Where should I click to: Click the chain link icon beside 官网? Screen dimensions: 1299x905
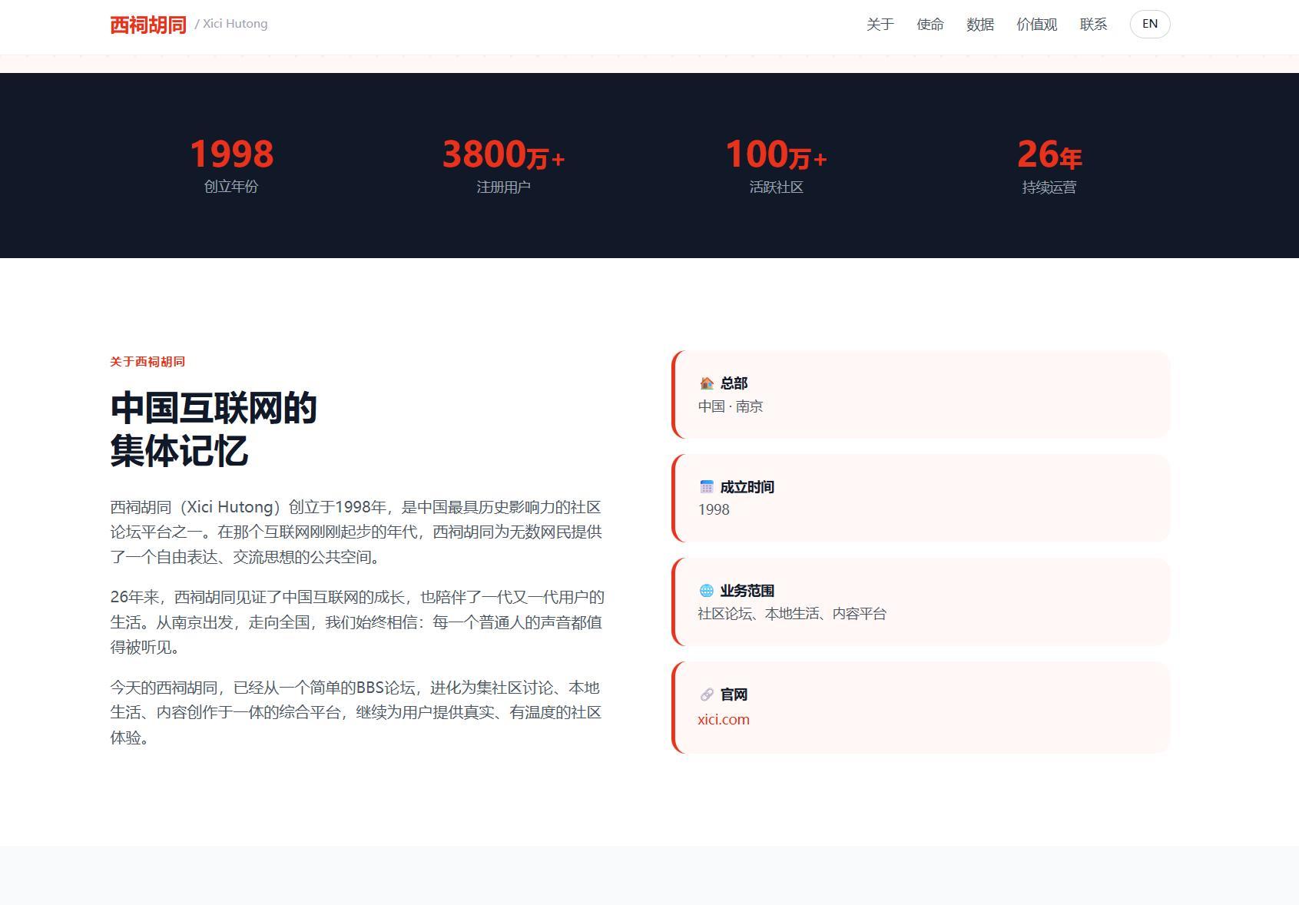click(x=707, y=694)
